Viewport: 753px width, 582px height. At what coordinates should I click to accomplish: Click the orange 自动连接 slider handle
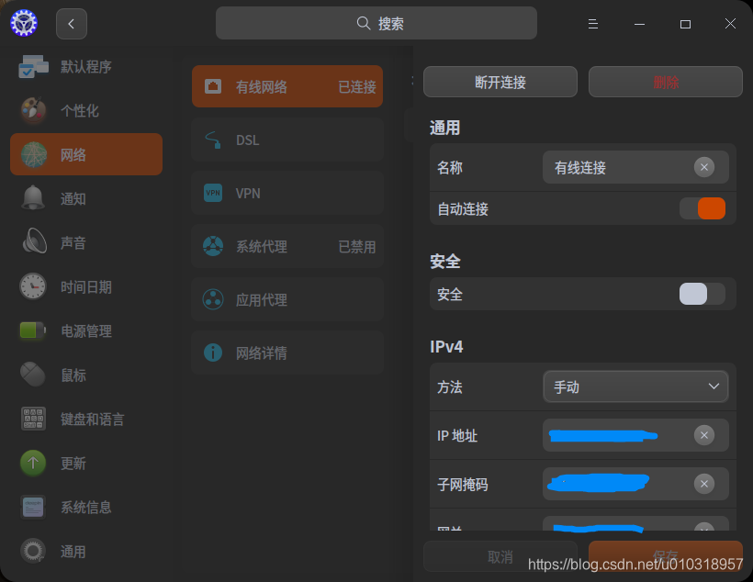709,208
